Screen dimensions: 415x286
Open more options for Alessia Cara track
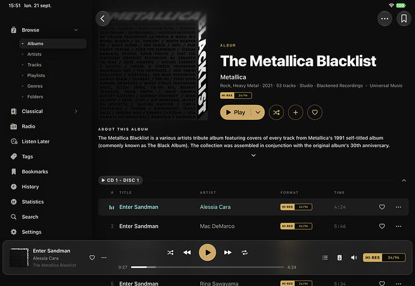click(398, 207)
